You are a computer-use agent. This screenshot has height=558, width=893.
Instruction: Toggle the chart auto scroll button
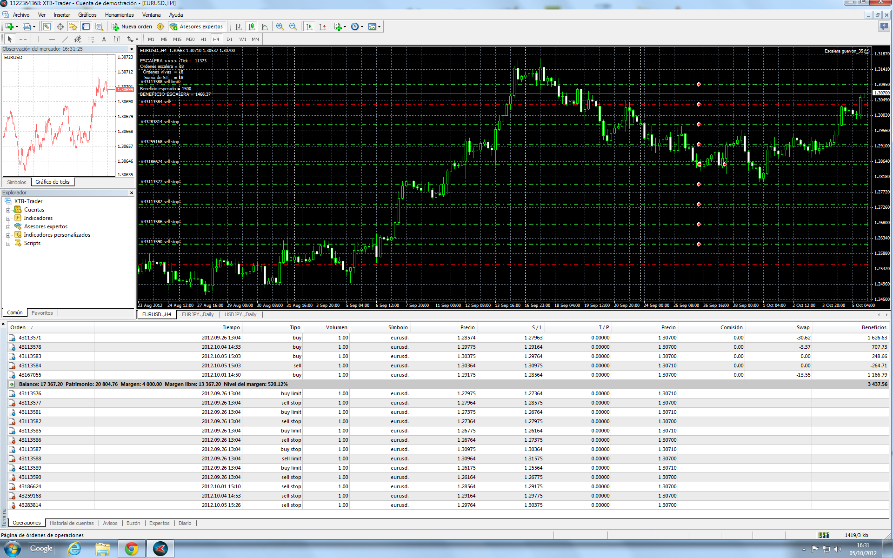tap(309, 27)
